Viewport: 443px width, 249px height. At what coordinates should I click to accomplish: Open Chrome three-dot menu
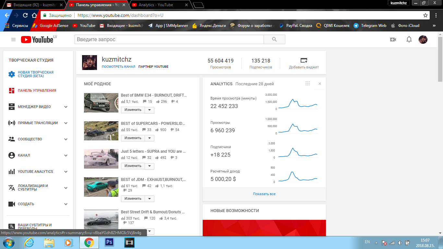point(436,15)
